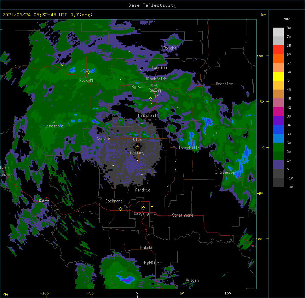Select the Didsbury label
Viewport: 305px width, 298px height.
136,153
